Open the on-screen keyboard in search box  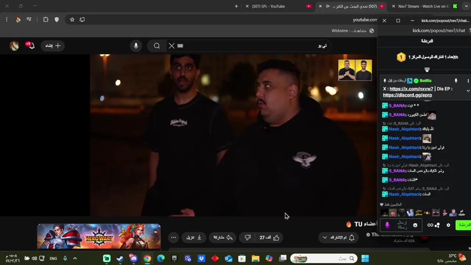(180, 46)
